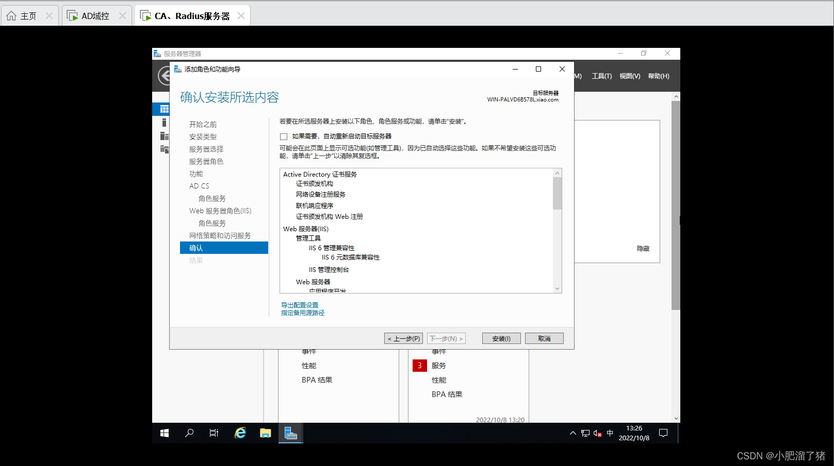
Task: Open the 主页 home tab
Action: (29, 16)
